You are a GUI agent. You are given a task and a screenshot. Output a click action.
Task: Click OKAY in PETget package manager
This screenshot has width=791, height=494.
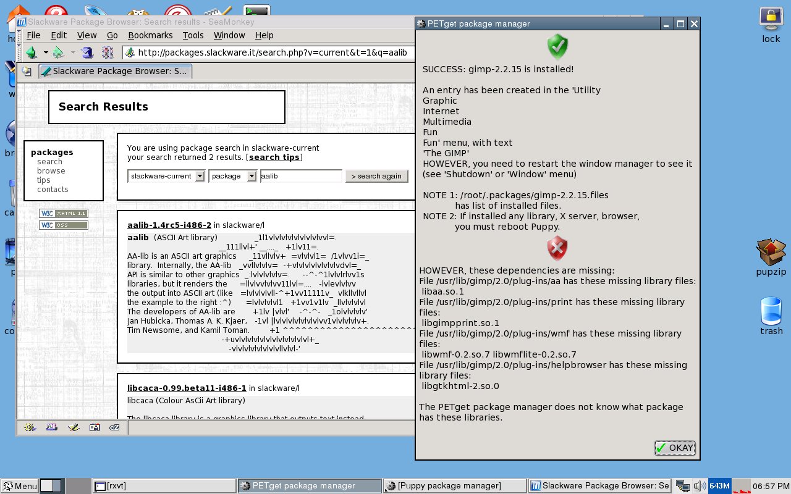tap(675, 448)
